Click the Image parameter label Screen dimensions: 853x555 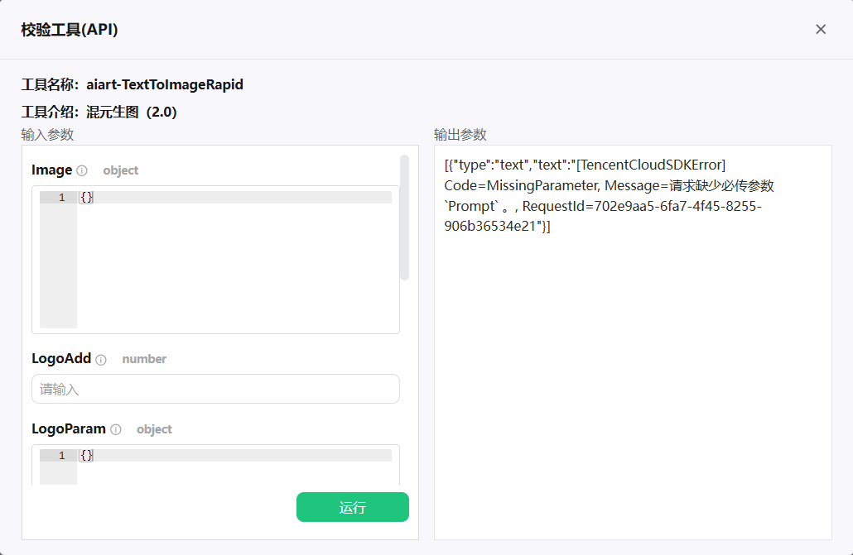[x=52, y=170]
